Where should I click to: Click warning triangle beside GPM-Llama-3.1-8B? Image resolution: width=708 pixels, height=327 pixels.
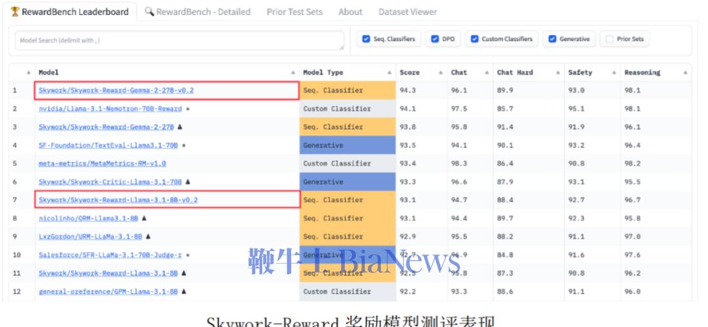184,292
